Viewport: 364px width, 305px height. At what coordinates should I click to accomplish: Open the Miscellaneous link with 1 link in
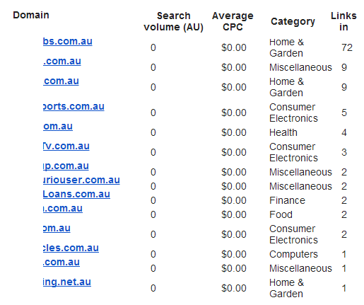click(61, 262)
